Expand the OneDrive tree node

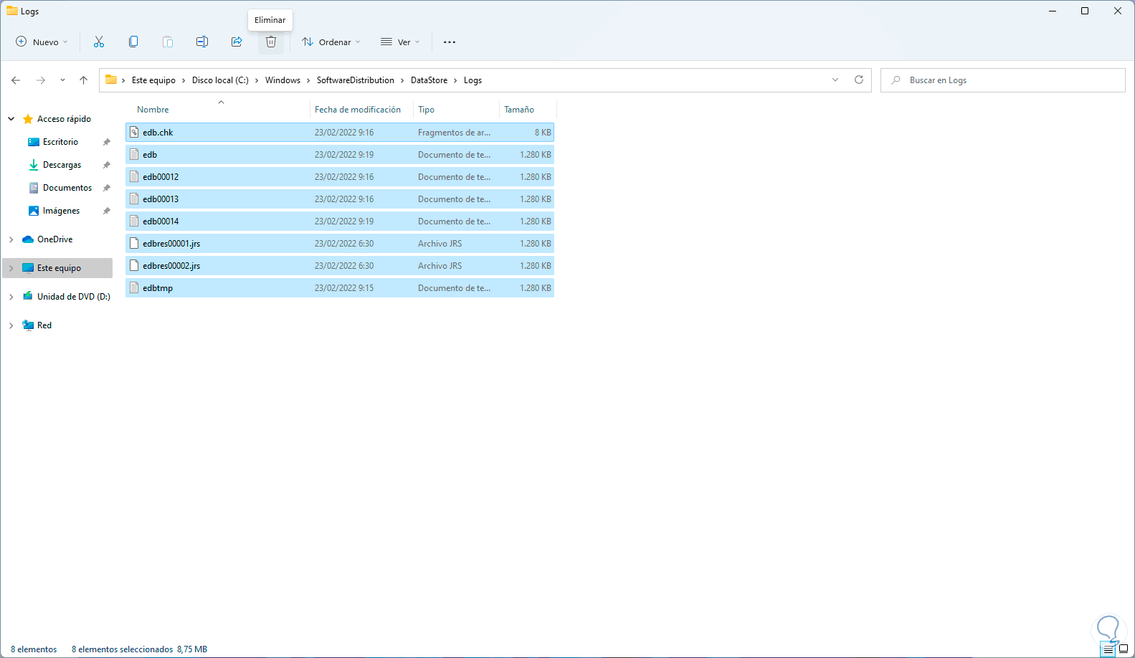pos(11,239)
